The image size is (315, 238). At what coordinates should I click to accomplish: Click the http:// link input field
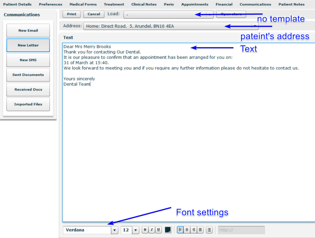click(x=241, y=230)
